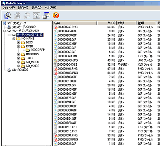Sort by 名前 column header
The height and width of the screenshot is (146, 160).
(75, 23)
